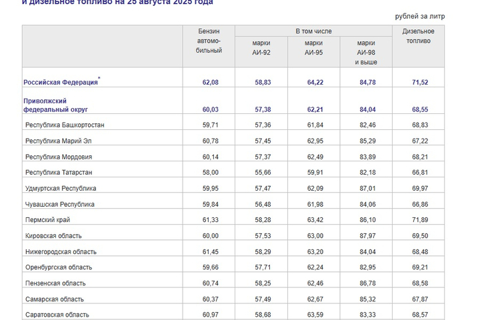Click Orenburg diesel value 69,21
Screen dimensions: 480x320
pos(420,267)
